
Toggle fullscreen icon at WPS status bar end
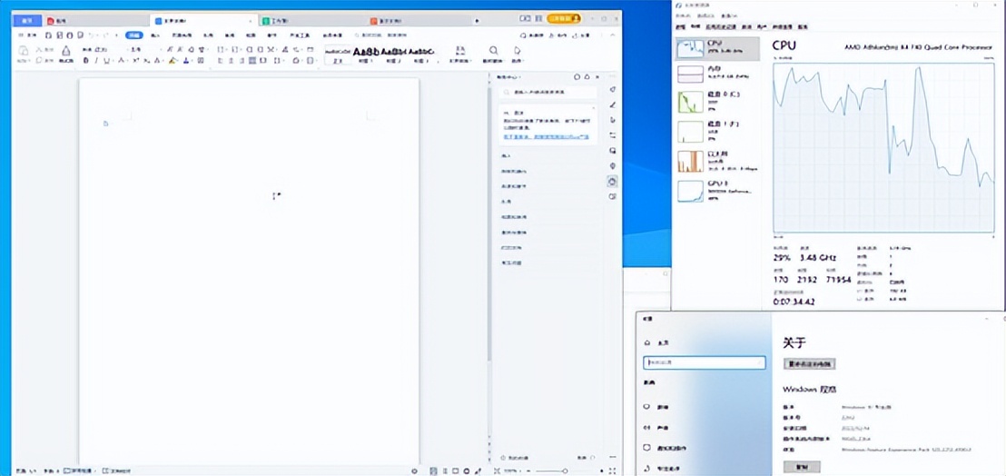[612, 471]
